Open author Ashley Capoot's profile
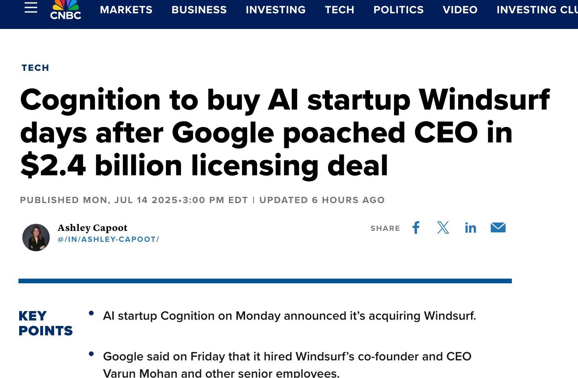Viewport: 578px width, 378px height. [92, 228]
